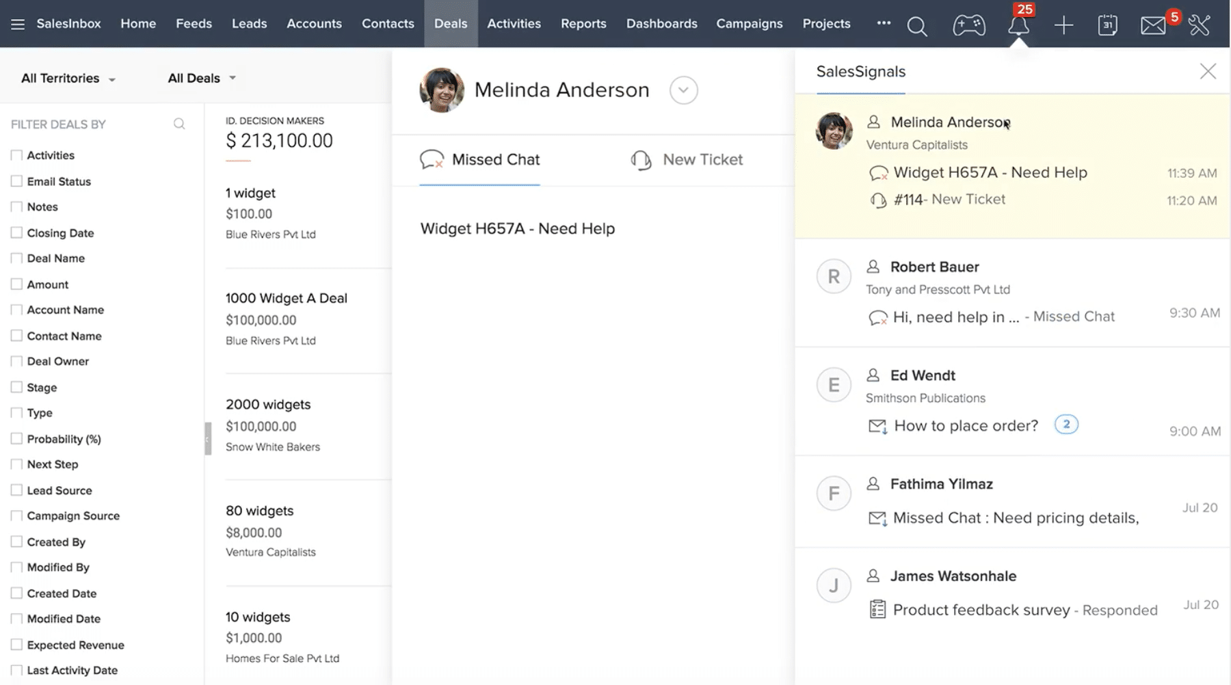Click the search magnifier in top bar
The height and width of the screenshot is (685, 1231).
pos(916,26)
